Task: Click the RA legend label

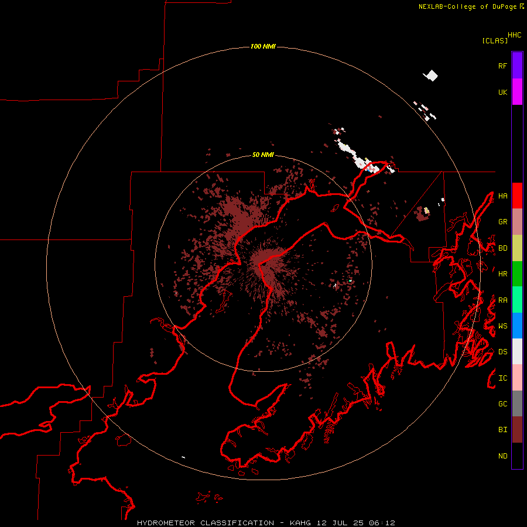Action: (x=502, y=300)
